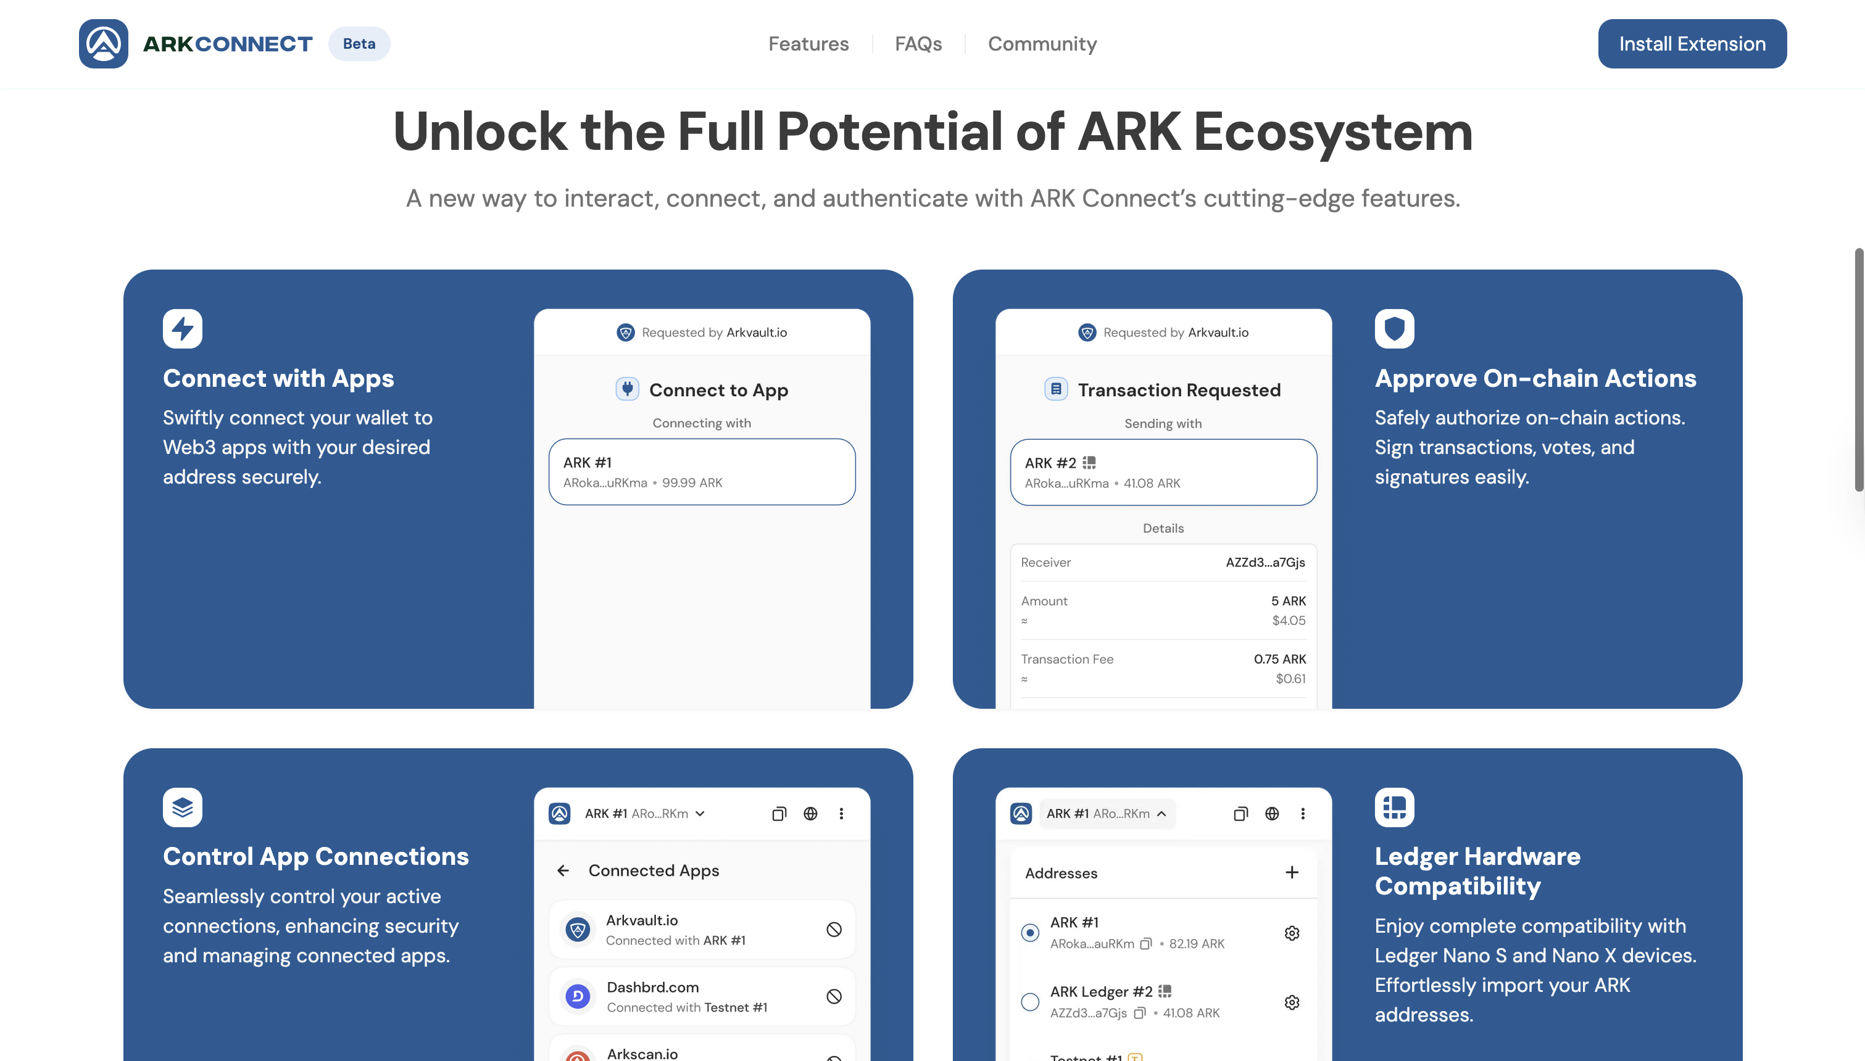Screen dimensions: 1865x1061
Task: Click the layers Control App Connections icon
Action: click(x=182, y=807)
